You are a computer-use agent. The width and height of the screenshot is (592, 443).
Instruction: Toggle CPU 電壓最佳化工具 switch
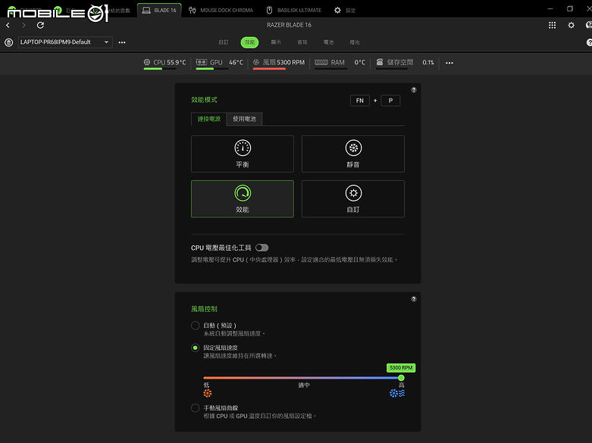[262, 248]
